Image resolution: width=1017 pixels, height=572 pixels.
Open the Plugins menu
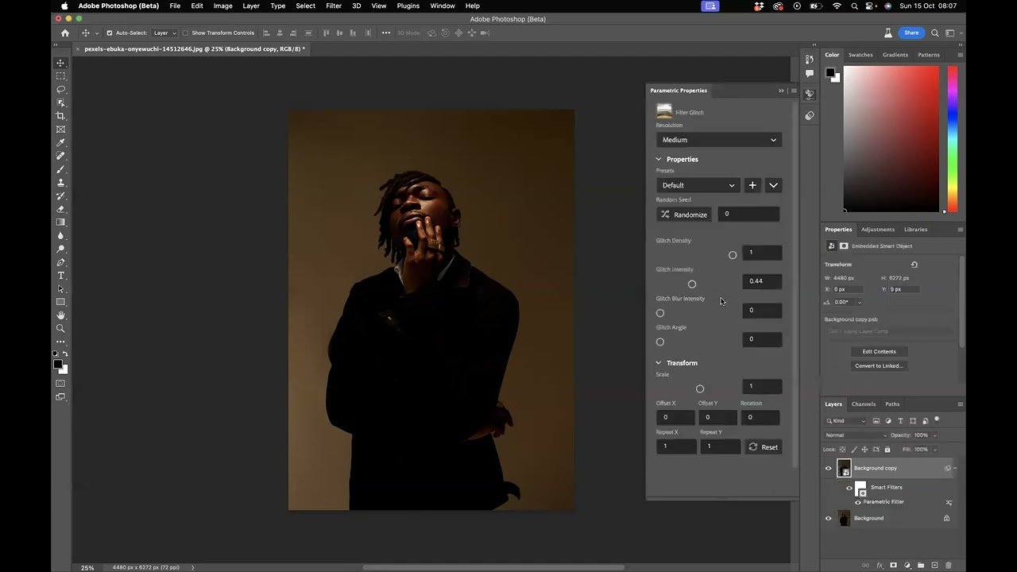pos(408,6)
